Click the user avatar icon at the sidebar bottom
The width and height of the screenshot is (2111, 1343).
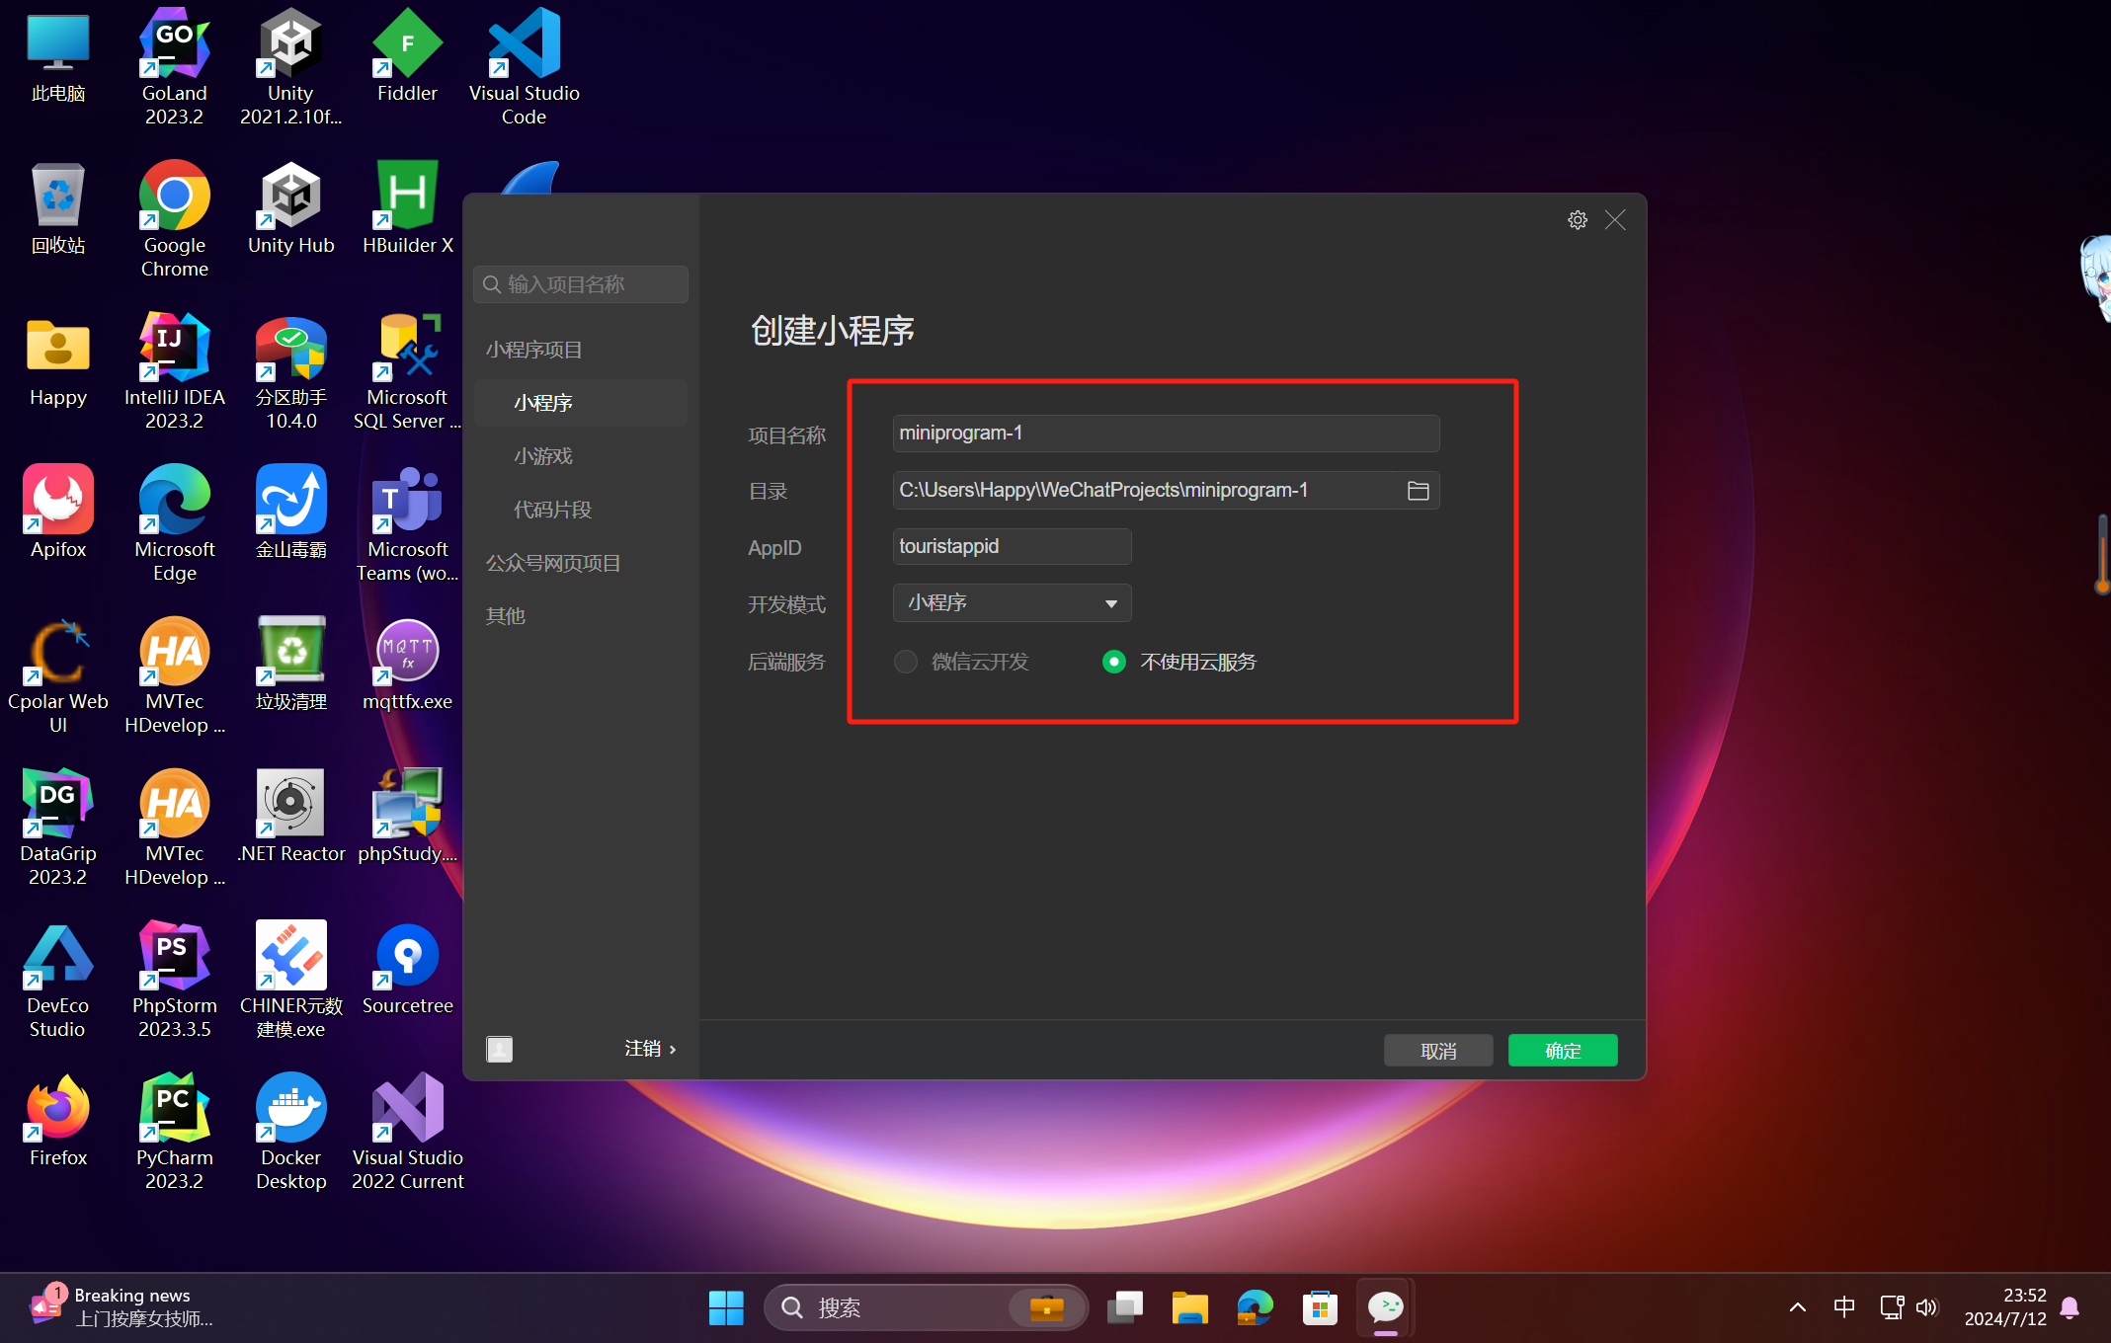(x=500, y=1049)
